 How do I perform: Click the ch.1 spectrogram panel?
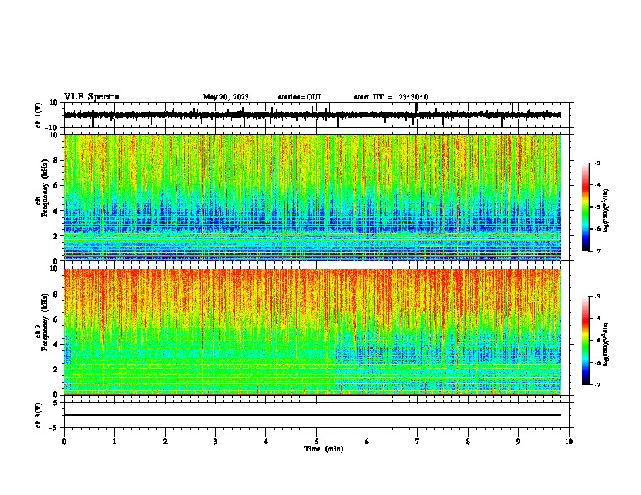pos(312,197)
